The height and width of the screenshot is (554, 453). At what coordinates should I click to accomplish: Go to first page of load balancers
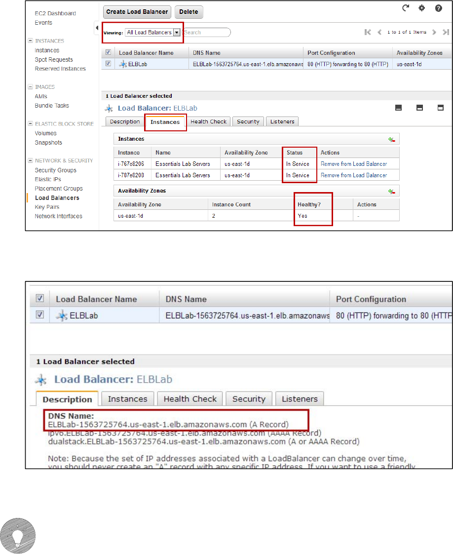click(368, 32)
